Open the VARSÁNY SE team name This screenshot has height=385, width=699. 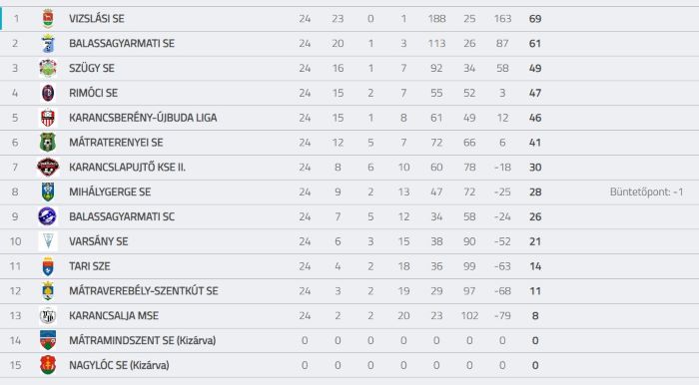click(99, 241)
